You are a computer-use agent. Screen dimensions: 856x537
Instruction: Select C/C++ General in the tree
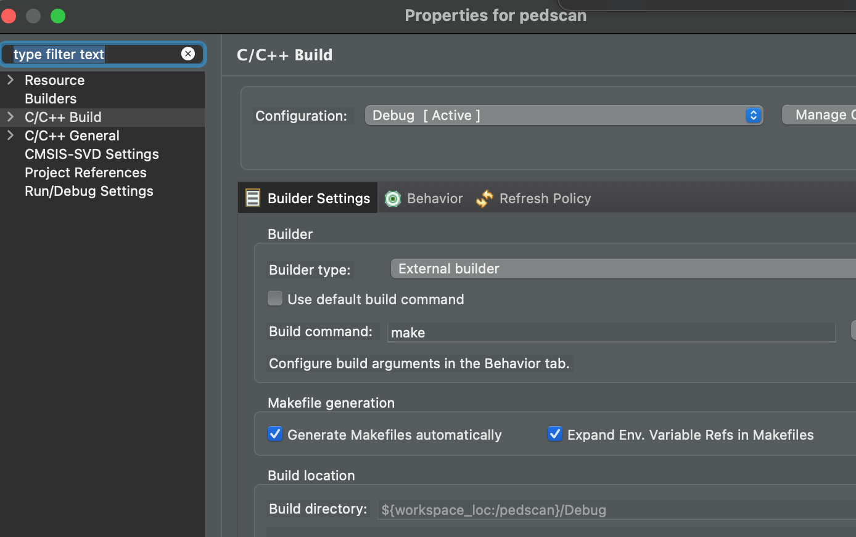click(x=72, y=135)
